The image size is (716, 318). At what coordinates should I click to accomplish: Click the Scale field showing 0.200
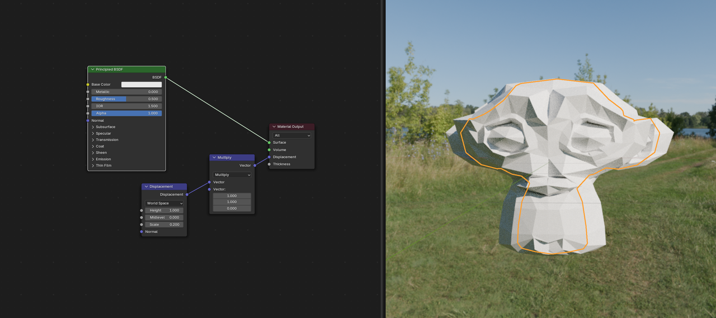pos(164,225)
